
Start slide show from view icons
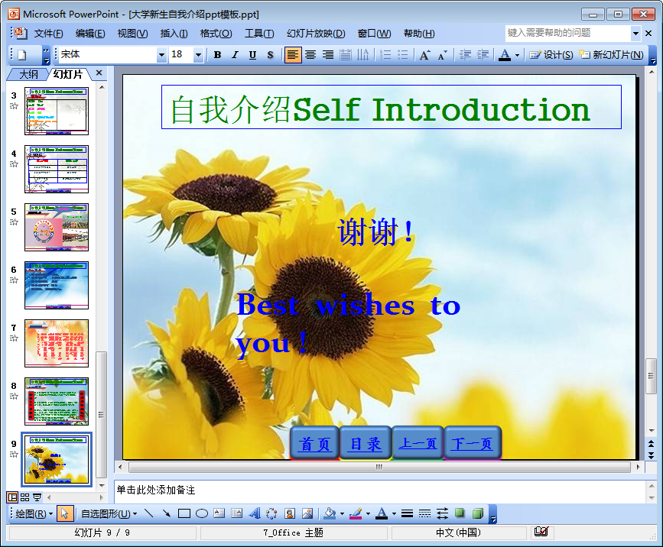pos(37,497)
